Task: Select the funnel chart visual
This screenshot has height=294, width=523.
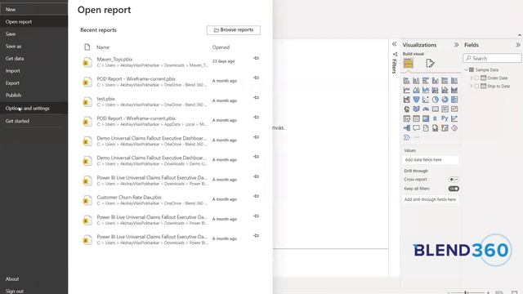Action: click(416, 100)
